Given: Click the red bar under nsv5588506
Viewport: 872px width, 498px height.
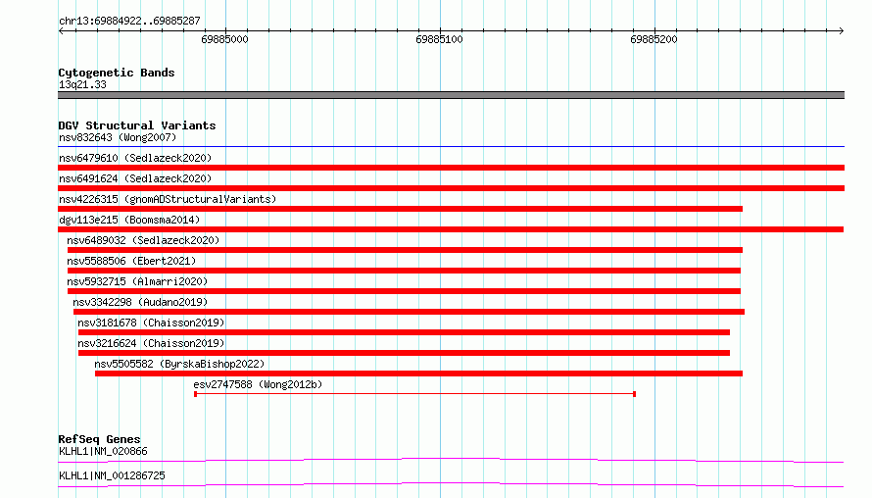Looking at the screenshot, I should (x=404, y=271).
